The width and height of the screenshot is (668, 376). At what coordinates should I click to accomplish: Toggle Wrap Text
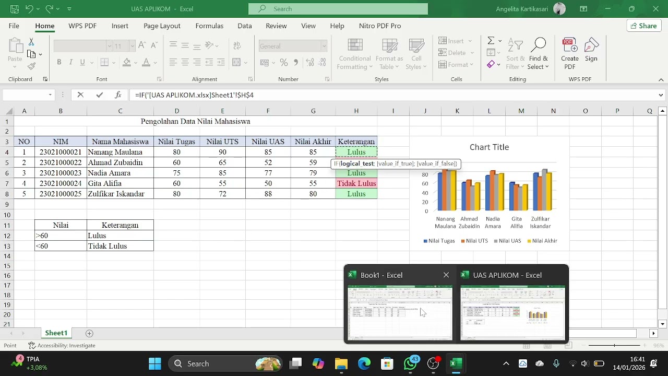pos(236,45)
